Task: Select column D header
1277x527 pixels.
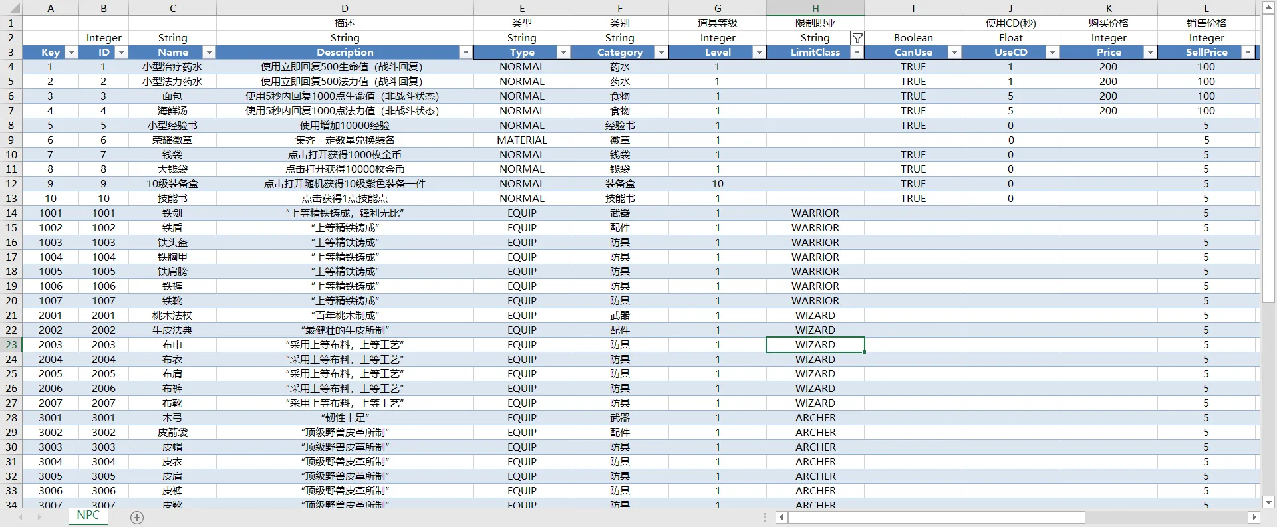Action: coord(345,9)
